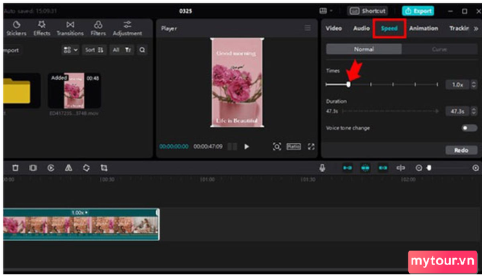Select the crop tool in timeline toolbar

[x=104, y=167]
